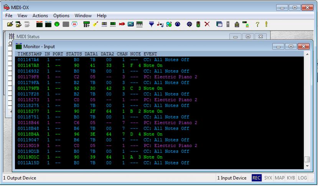
Task: Click the Monitor vertical scrollbar thumb
Action: tap(307, 160)
